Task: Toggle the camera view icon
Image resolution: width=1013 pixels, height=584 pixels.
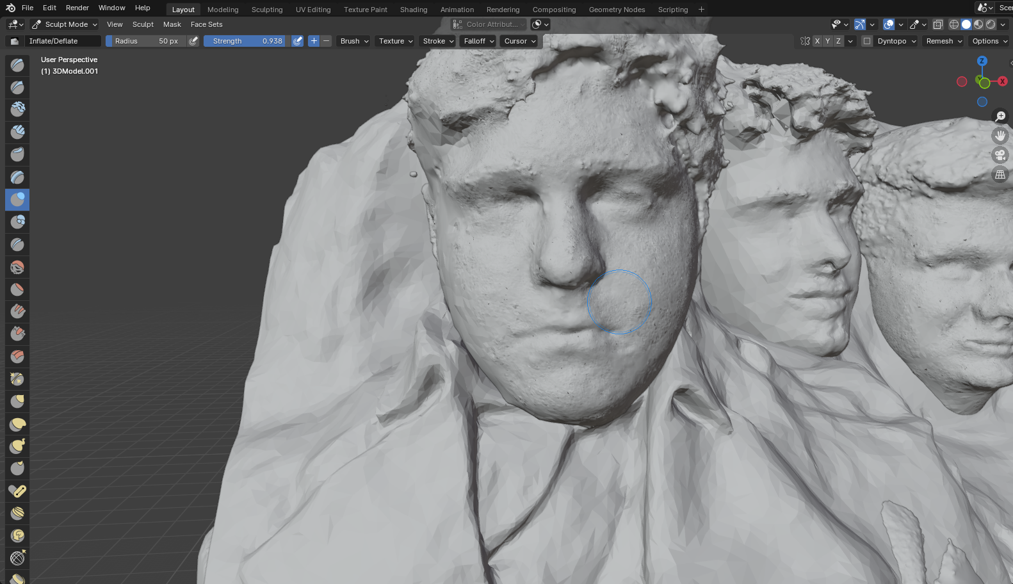Action: click(1000, 155)
